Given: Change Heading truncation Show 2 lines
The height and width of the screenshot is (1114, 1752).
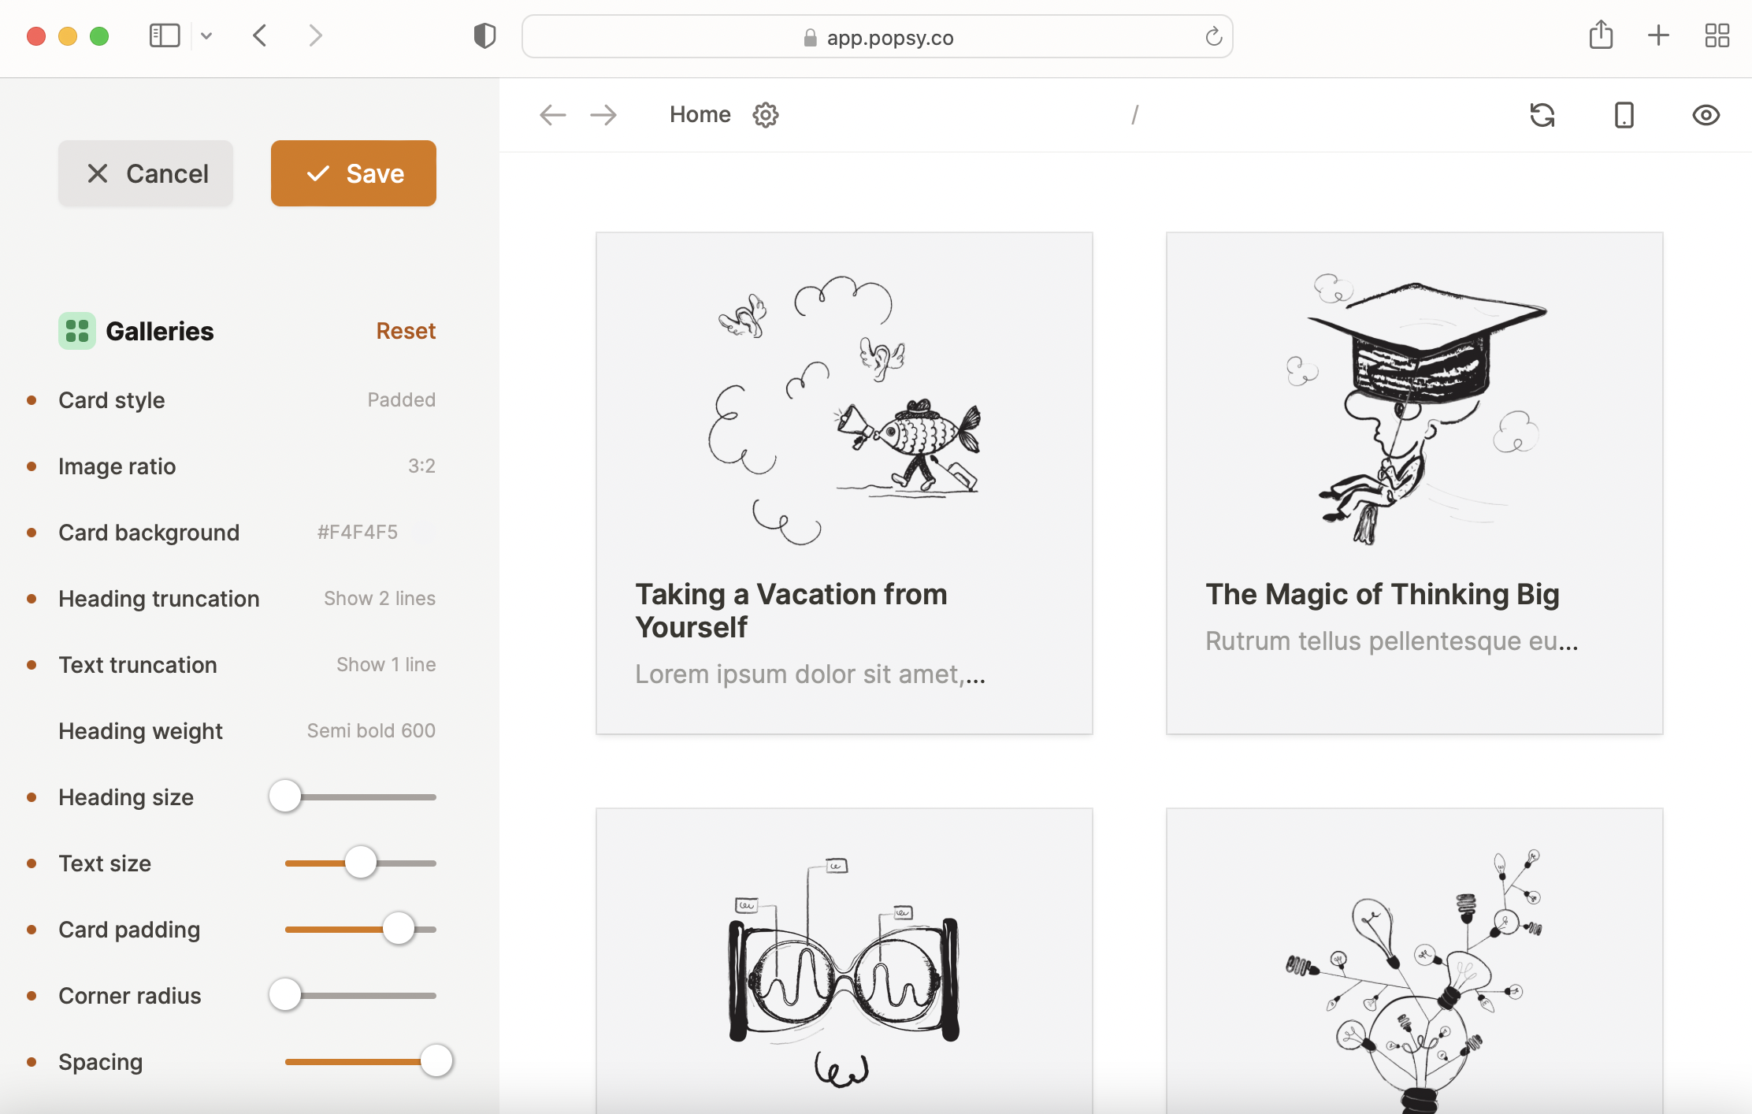Looking at the screenshot, I should click(379, 599).
